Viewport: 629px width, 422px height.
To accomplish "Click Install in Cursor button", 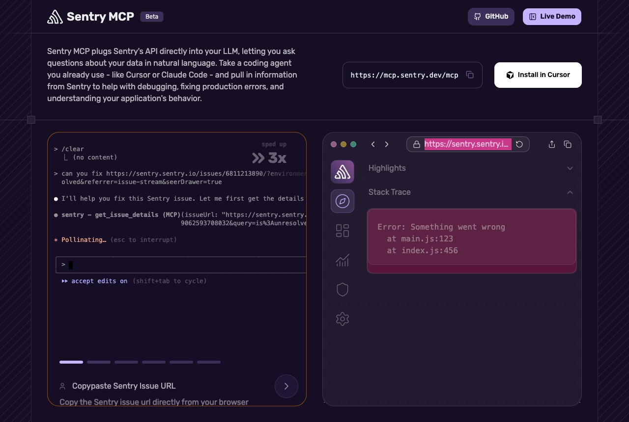I will pos(538,75).
